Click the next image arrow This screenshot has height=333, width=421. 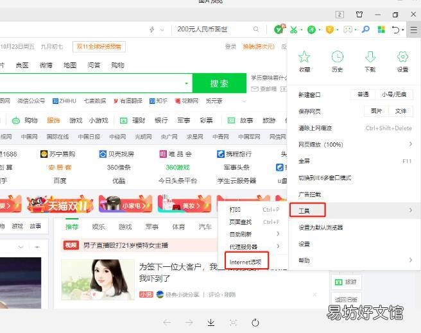pos(189,322)
